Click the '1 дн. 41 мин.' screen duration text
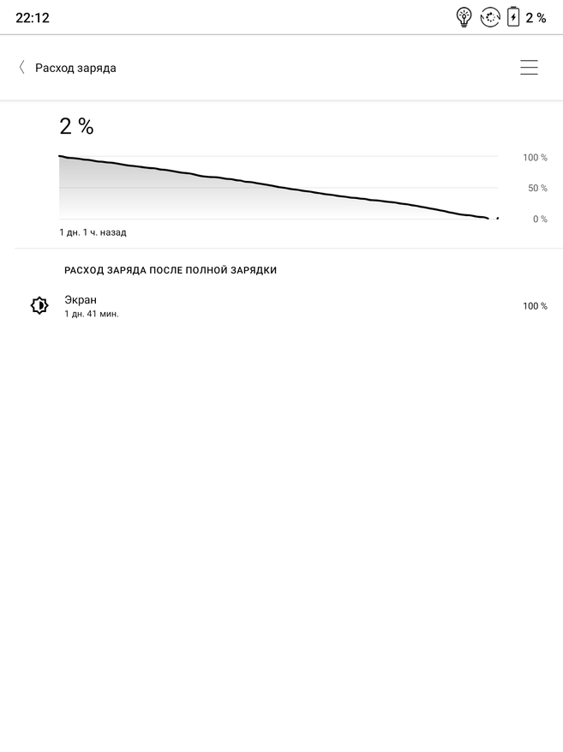The height and width of the screenshot is (752, 563). [x=92, y=314]
